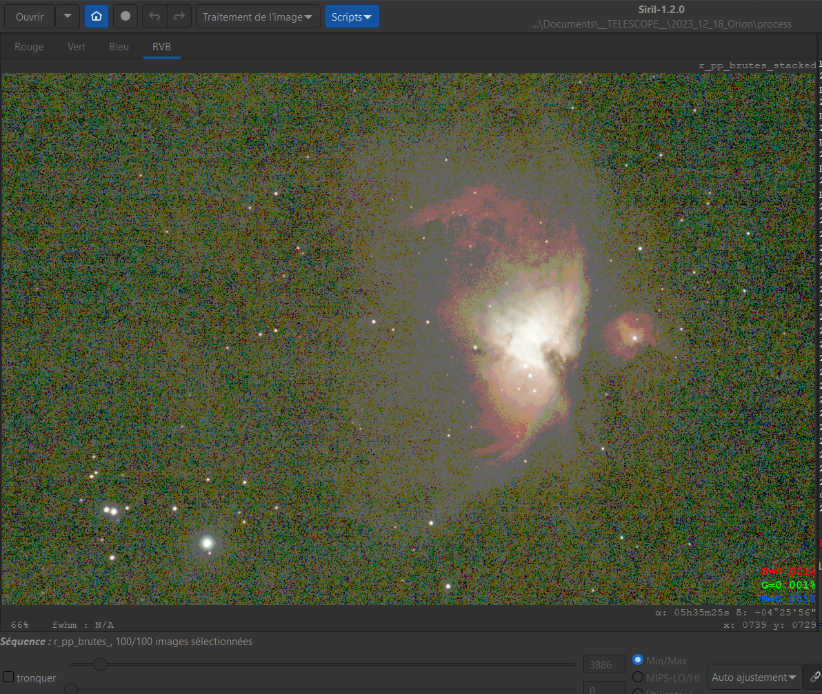Viewport: 822px width, 694px height.
Task: Click the record/livestacking circle icon
Action: pyautogui.click(x=126, y=17)
